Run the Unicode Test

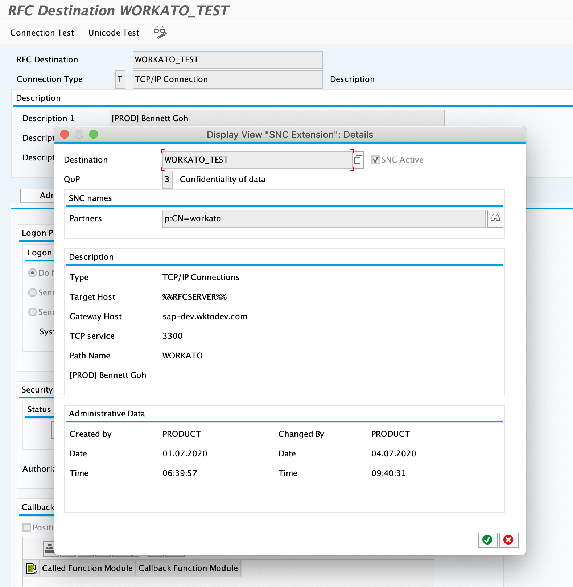click(x=114, y=33)
